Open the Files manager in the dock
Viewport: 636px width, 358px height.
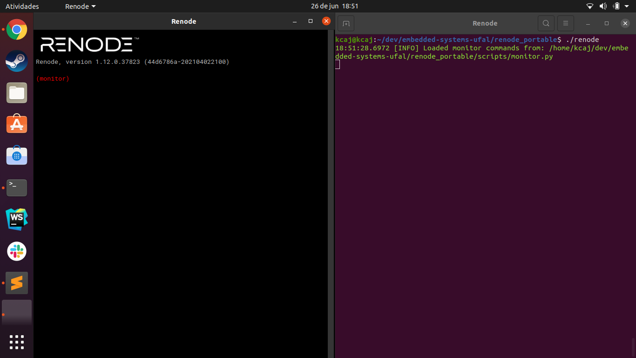(17, 93)
